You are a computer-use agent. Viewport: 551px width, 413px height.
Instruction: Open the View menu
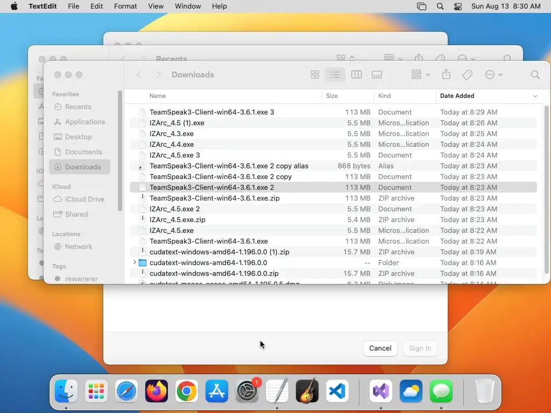(156, 6)
